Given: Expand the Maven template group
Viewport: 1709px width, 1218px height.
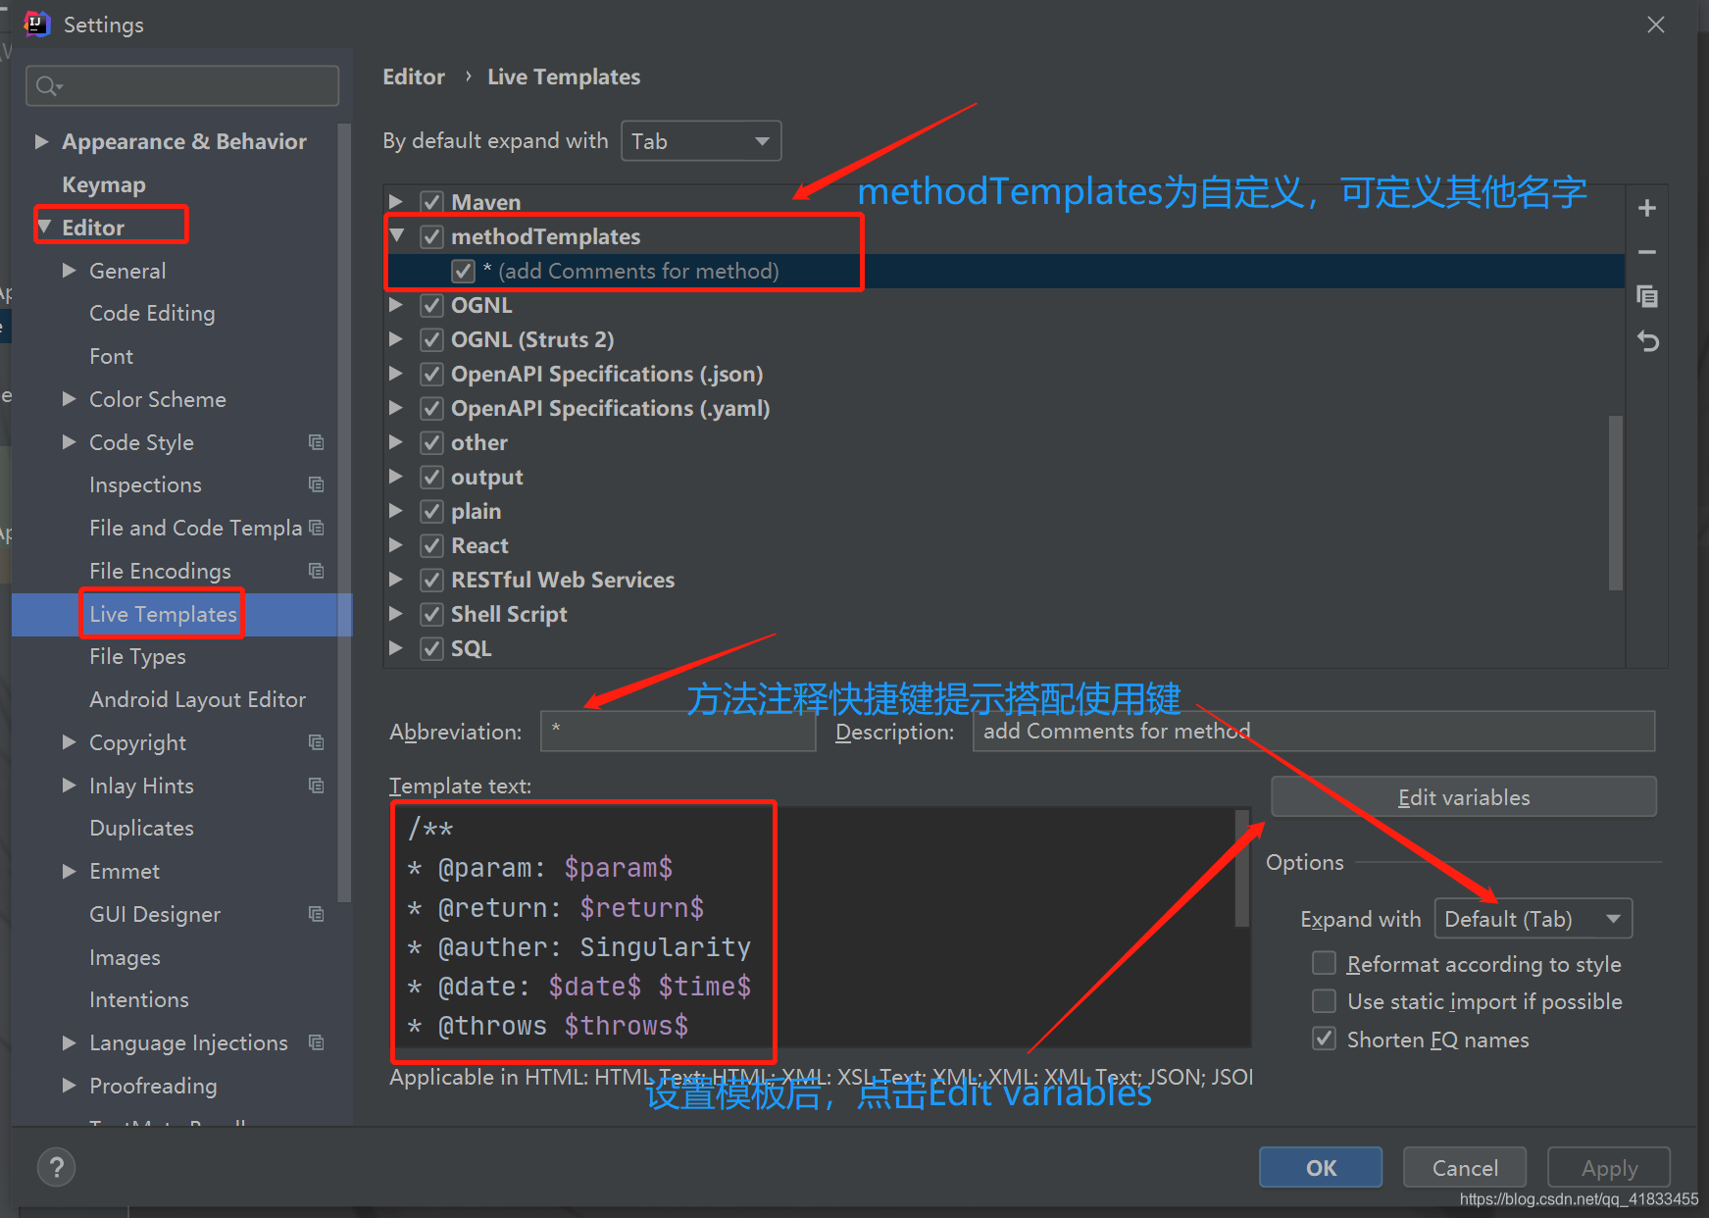Looking at the screenshot, I should click(x=396, y=201).
